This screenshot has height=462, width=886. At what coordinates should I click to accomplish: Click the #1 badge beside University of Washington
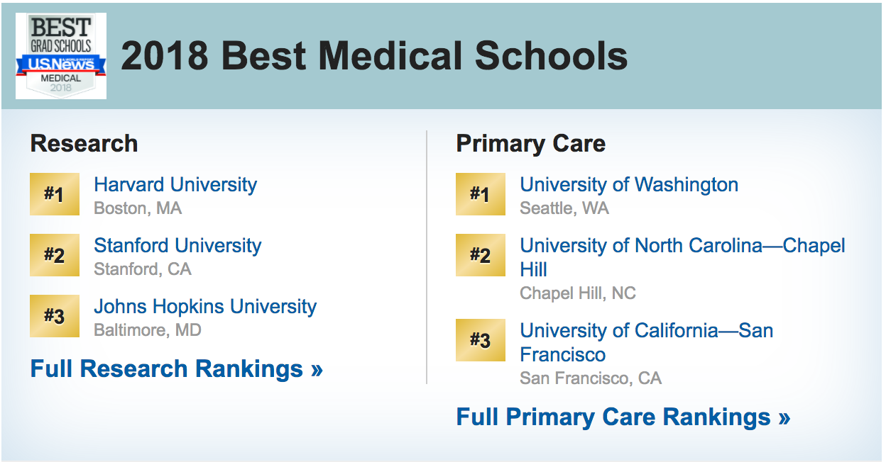(x=481, y=194)
